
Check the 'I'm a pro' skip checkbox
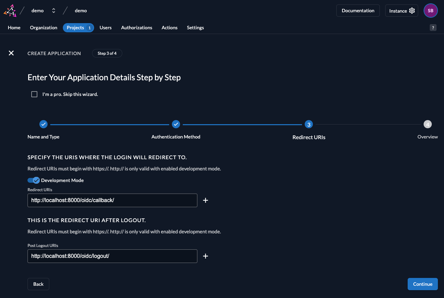pos(34,94)
